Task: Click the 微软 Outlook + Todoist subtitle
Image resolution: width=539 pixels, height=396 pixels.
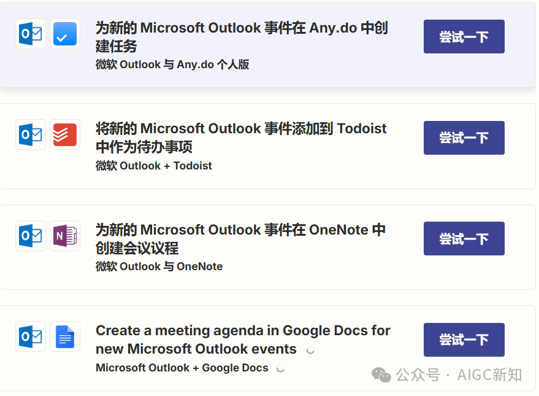Action: tap(154, 166)
